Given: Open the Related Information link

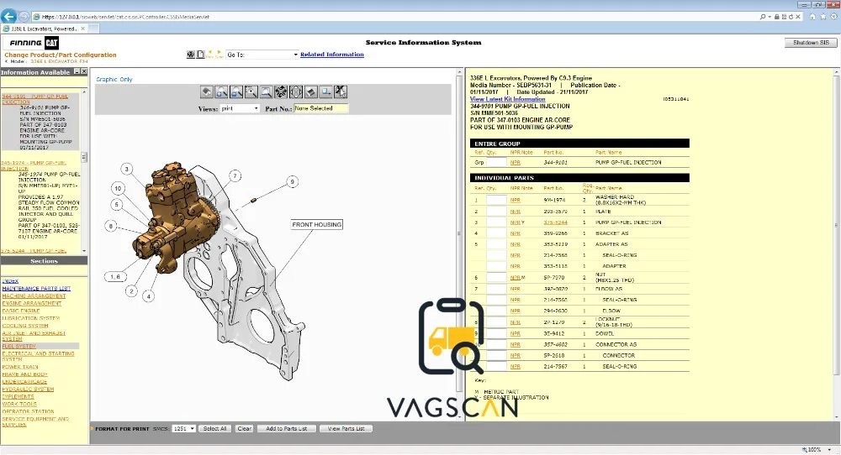Looking at the screenshot, I should pos(332,55).
